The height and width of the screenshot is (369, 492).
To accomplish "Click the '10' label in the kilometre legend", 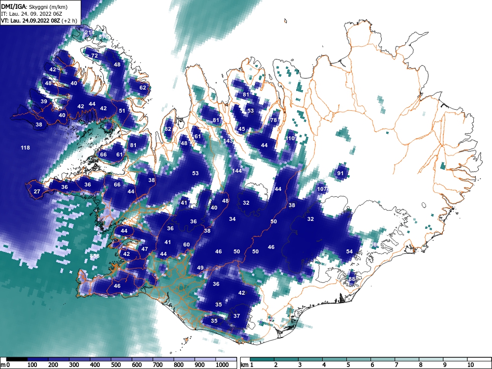I will (470, 365).
